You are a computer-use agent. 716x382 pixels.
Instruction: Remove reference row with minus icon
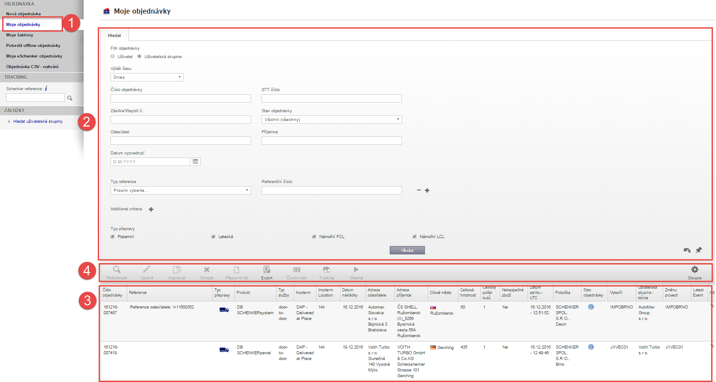point(419,190)
